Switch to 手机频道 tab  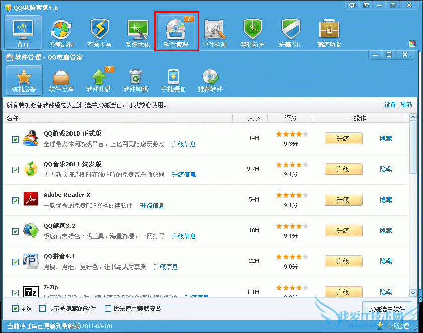[173, 80]
